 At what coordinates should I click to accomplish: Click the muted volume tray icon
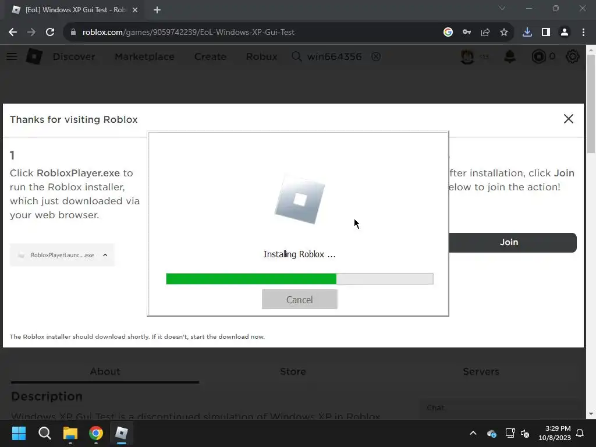pyautogui.click(x=526, y=433)
